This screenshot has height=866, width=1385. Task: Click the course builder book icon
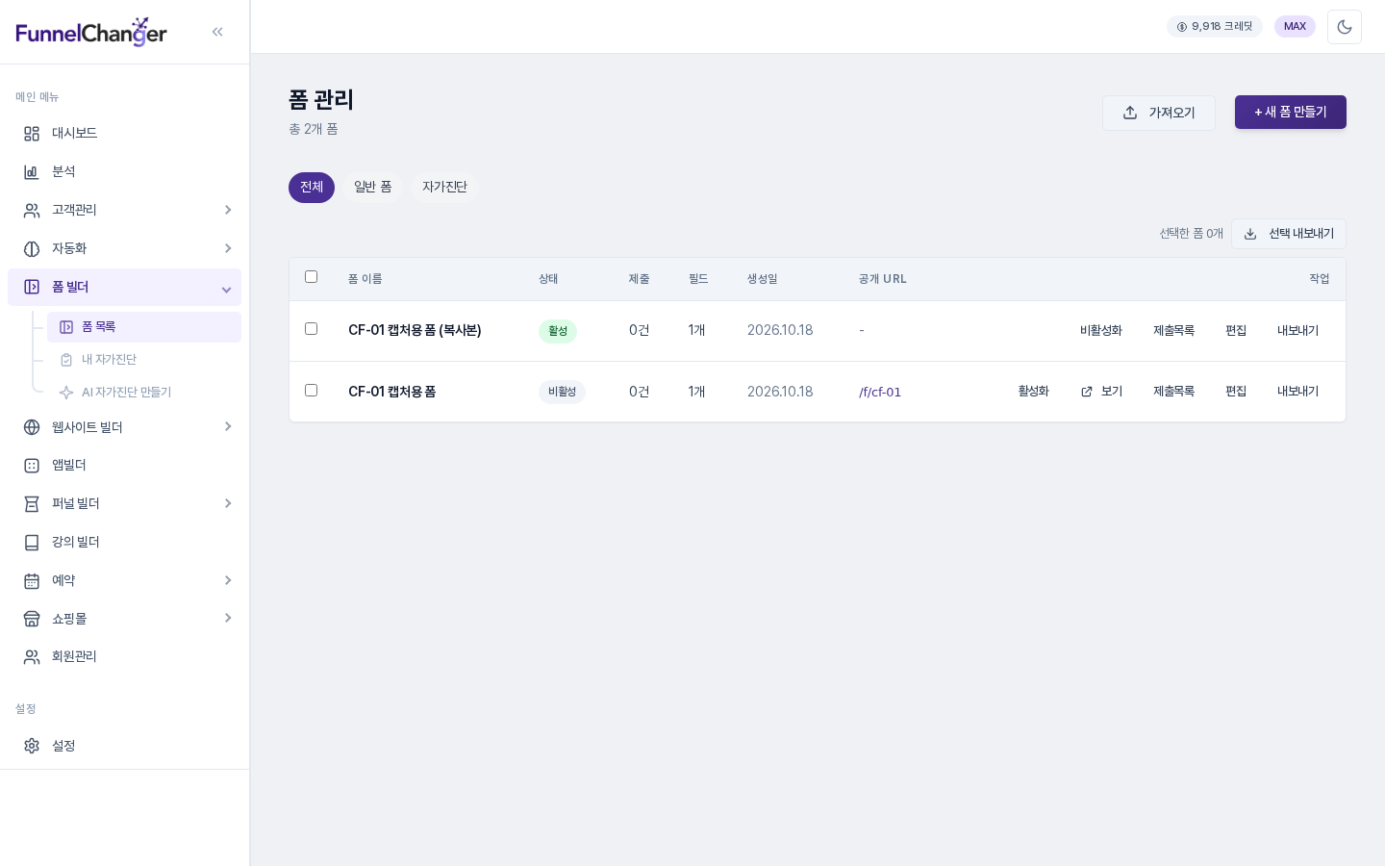[x=32, y=543]
